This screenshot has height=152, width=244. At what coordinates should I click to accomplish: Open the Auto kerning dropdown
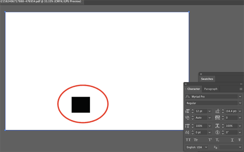tap(209, 117)
